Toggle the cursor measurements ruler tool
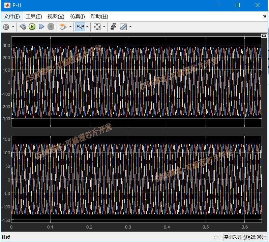 pyautogui.click(x=123, y=27)
